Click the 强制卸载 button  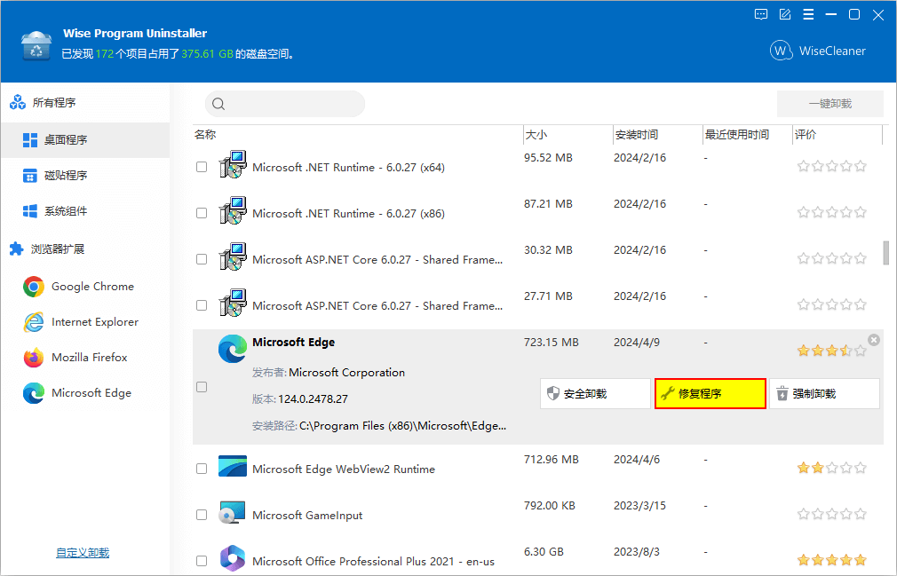point(824,394)
